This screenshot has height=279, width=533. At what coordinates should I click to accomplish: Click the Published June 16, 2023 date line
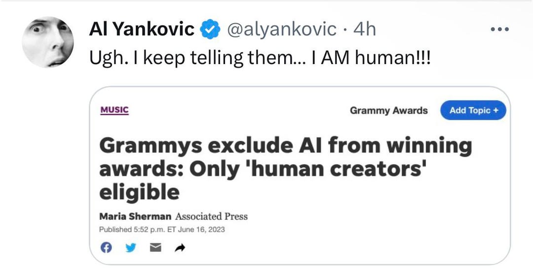[x=161, y=229]
